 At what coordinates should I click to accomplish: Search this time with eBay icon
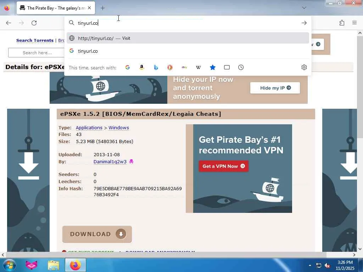pyautogui.click(x=184, y=67)
